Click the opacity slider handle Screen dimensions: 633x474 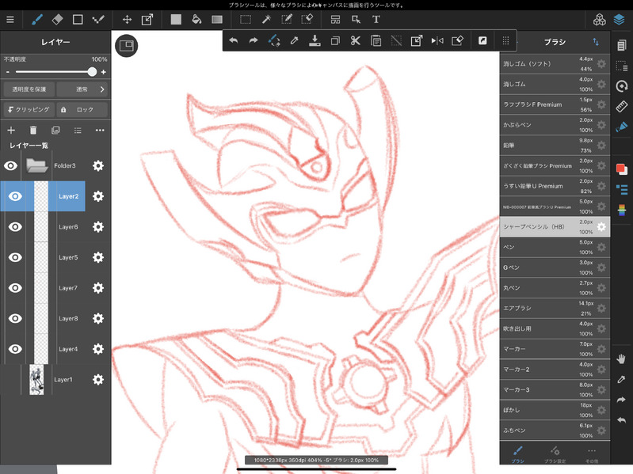[x=92, y=72]
